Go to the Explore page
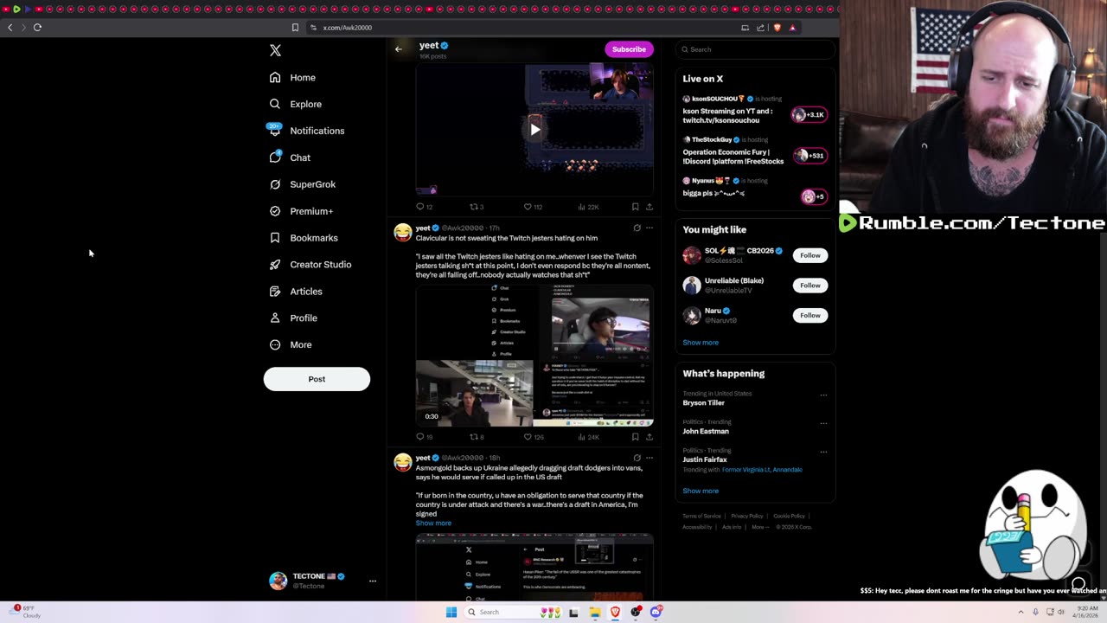Image resolution: width=1107 pixels, height=623 pixels. (296, 104)
